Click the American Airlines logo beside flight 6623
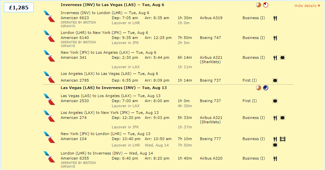Image resolution: width=325 pixels, height=170 pixels. coord(49,16)
